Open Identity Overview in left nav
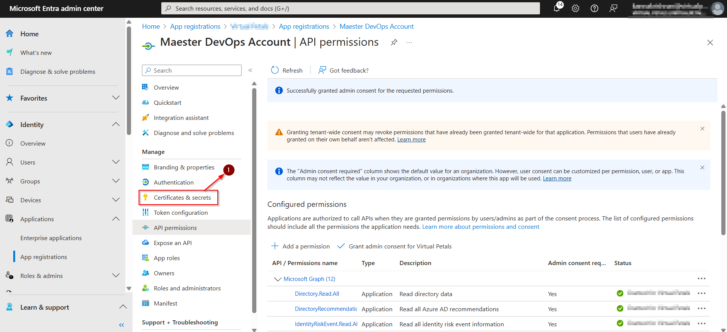This screenshot has height=332, width=727. (33, 143)
